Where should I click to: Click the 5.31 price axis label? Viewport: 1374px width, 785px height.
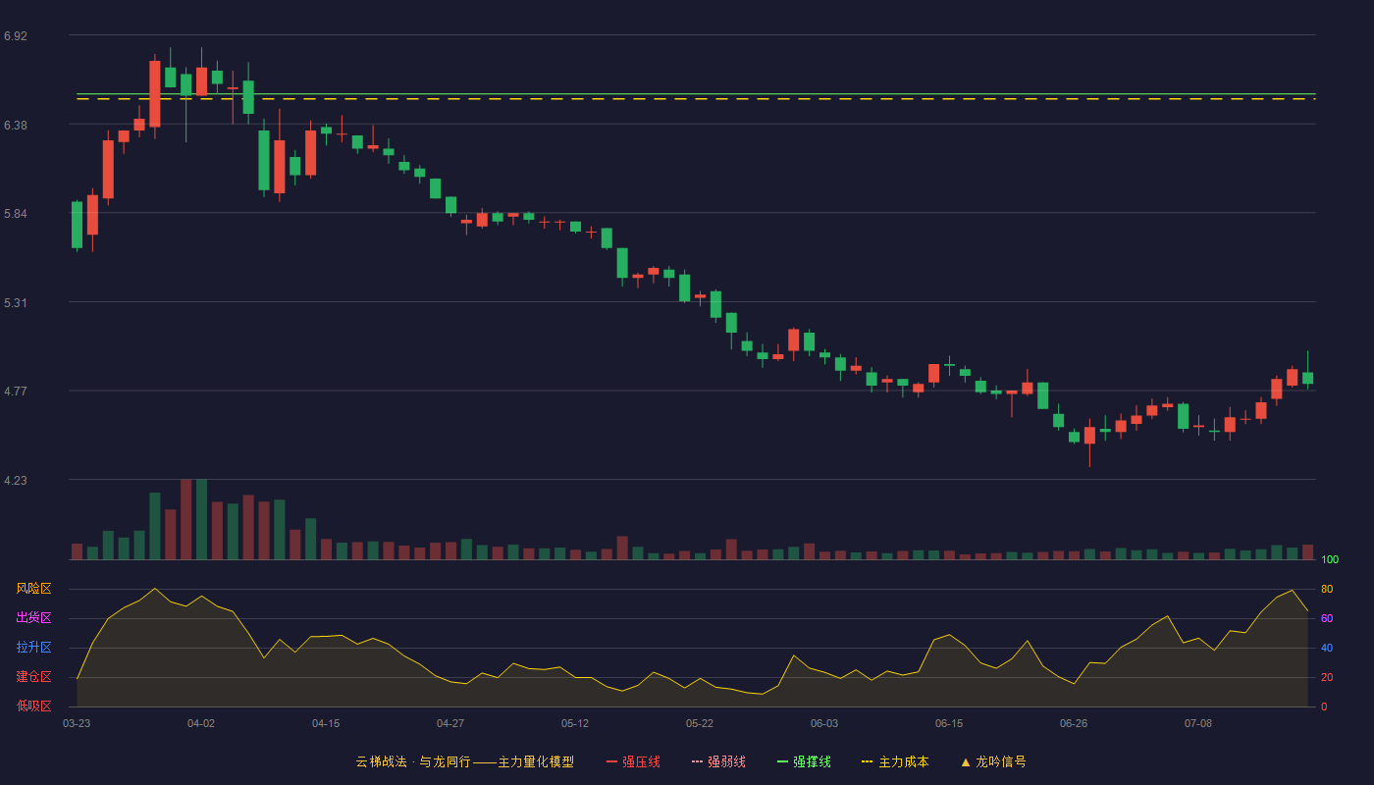16,302
